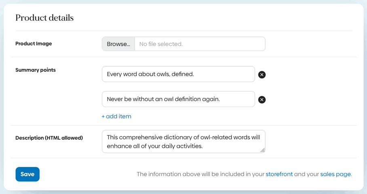
Task: Remove the 'Every word about owls' summary point
Action: 262,75
